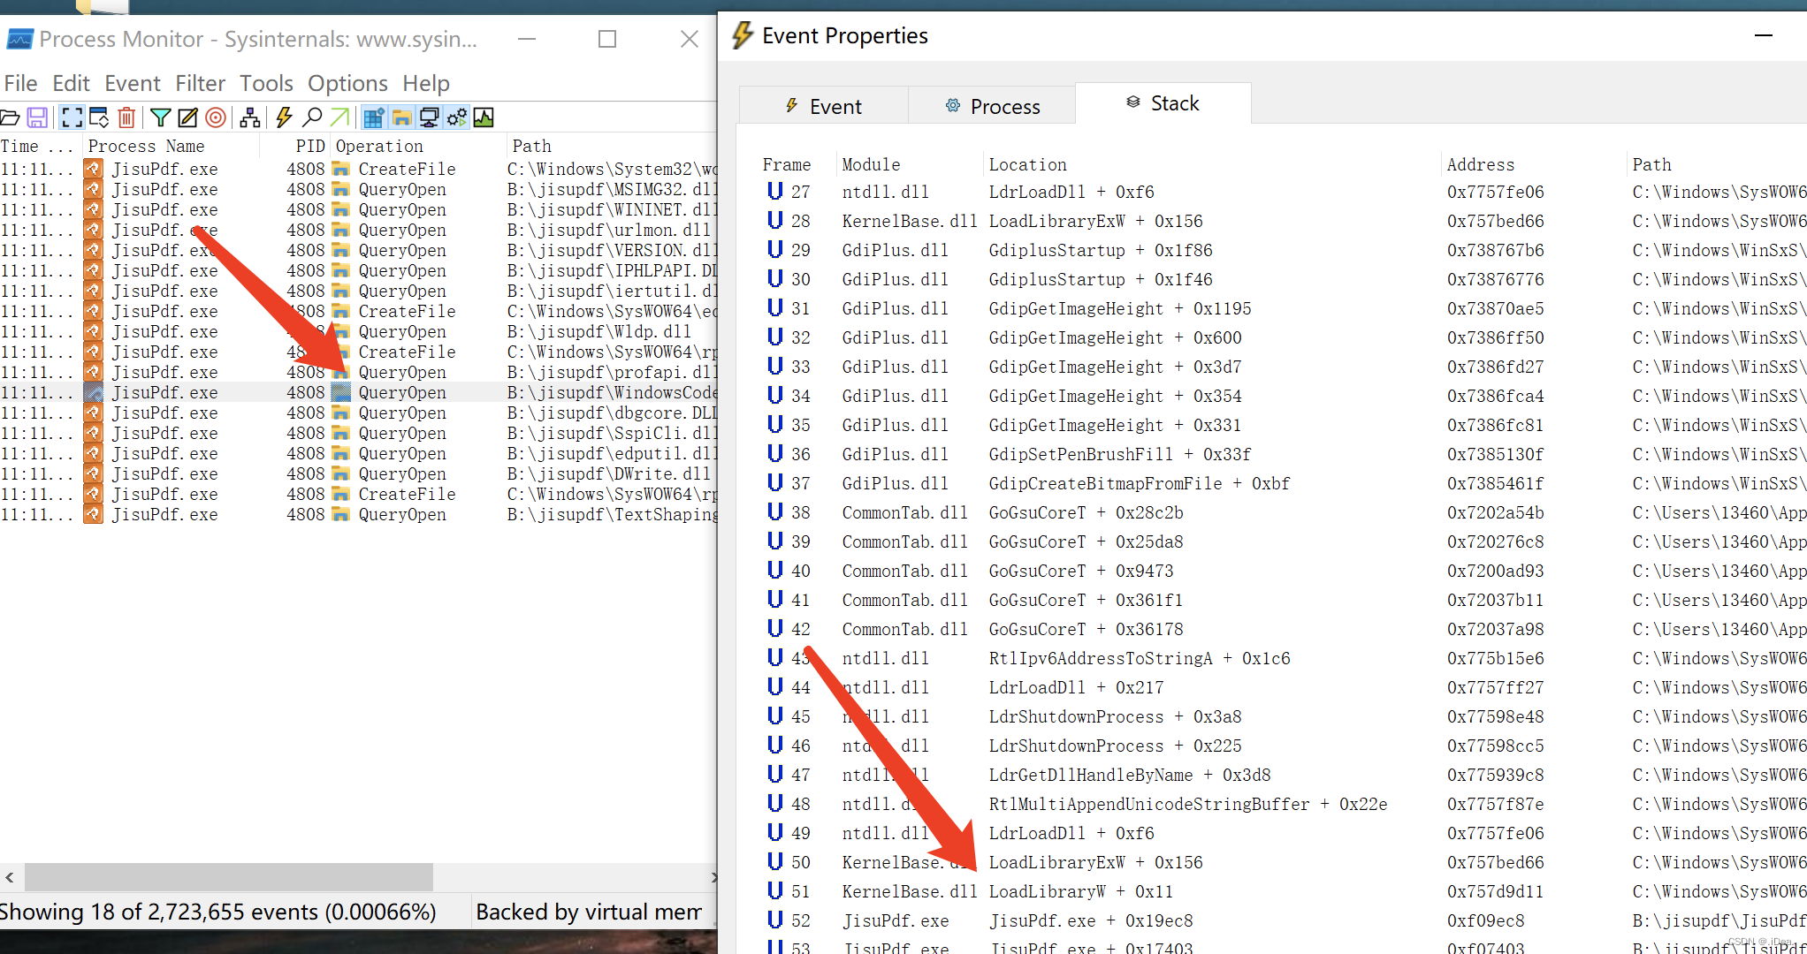The height and width of the screenshot is (954, 1807).
Task: Select the row with path B:\jisupdf\dbgcore.DLL
Action: pos(358,413)
